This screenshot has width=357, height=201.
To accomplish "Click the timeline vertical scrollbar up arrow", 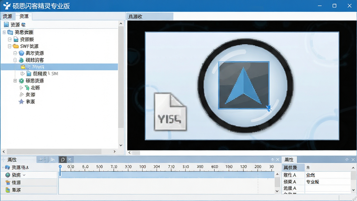I will [277, 174].
